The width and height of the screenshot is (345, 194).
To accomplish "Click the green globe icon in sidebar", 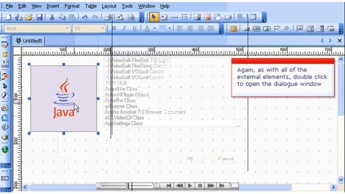I will click(5, 150).
